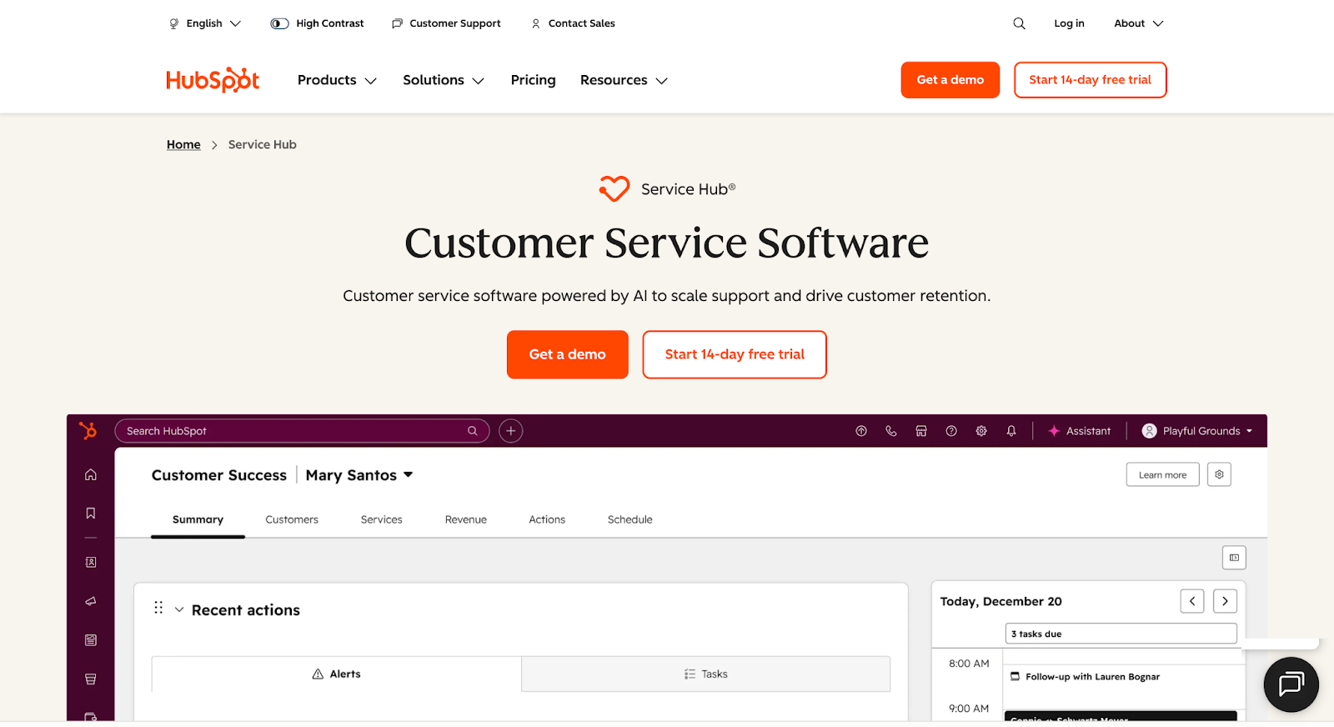Click the hero Start 14-day free trial button
The image size is (1334, 727).
735,354
